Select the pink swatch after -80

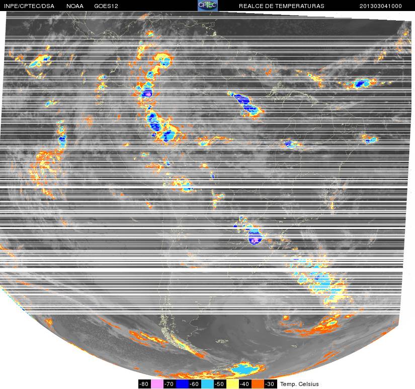157,384
